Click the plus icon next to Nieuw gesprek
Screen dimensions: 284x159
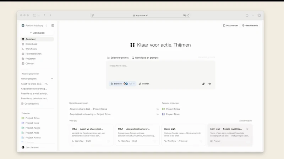click(x=52, y=78)
